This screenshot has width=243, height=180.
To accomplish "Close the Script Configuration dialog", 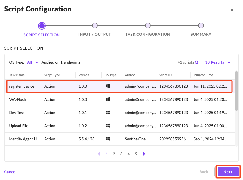I will (x=232, y=10).
